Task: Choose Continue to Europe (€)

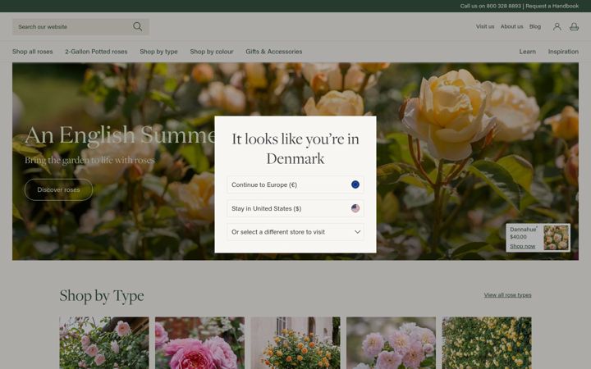Action: coord(295,184)
